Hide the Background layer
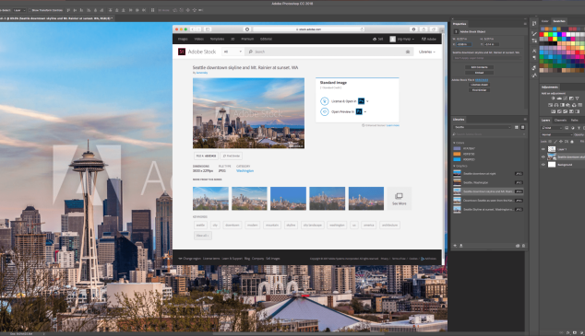This screenshot has height=336, width=585. (x=543, y=165)
